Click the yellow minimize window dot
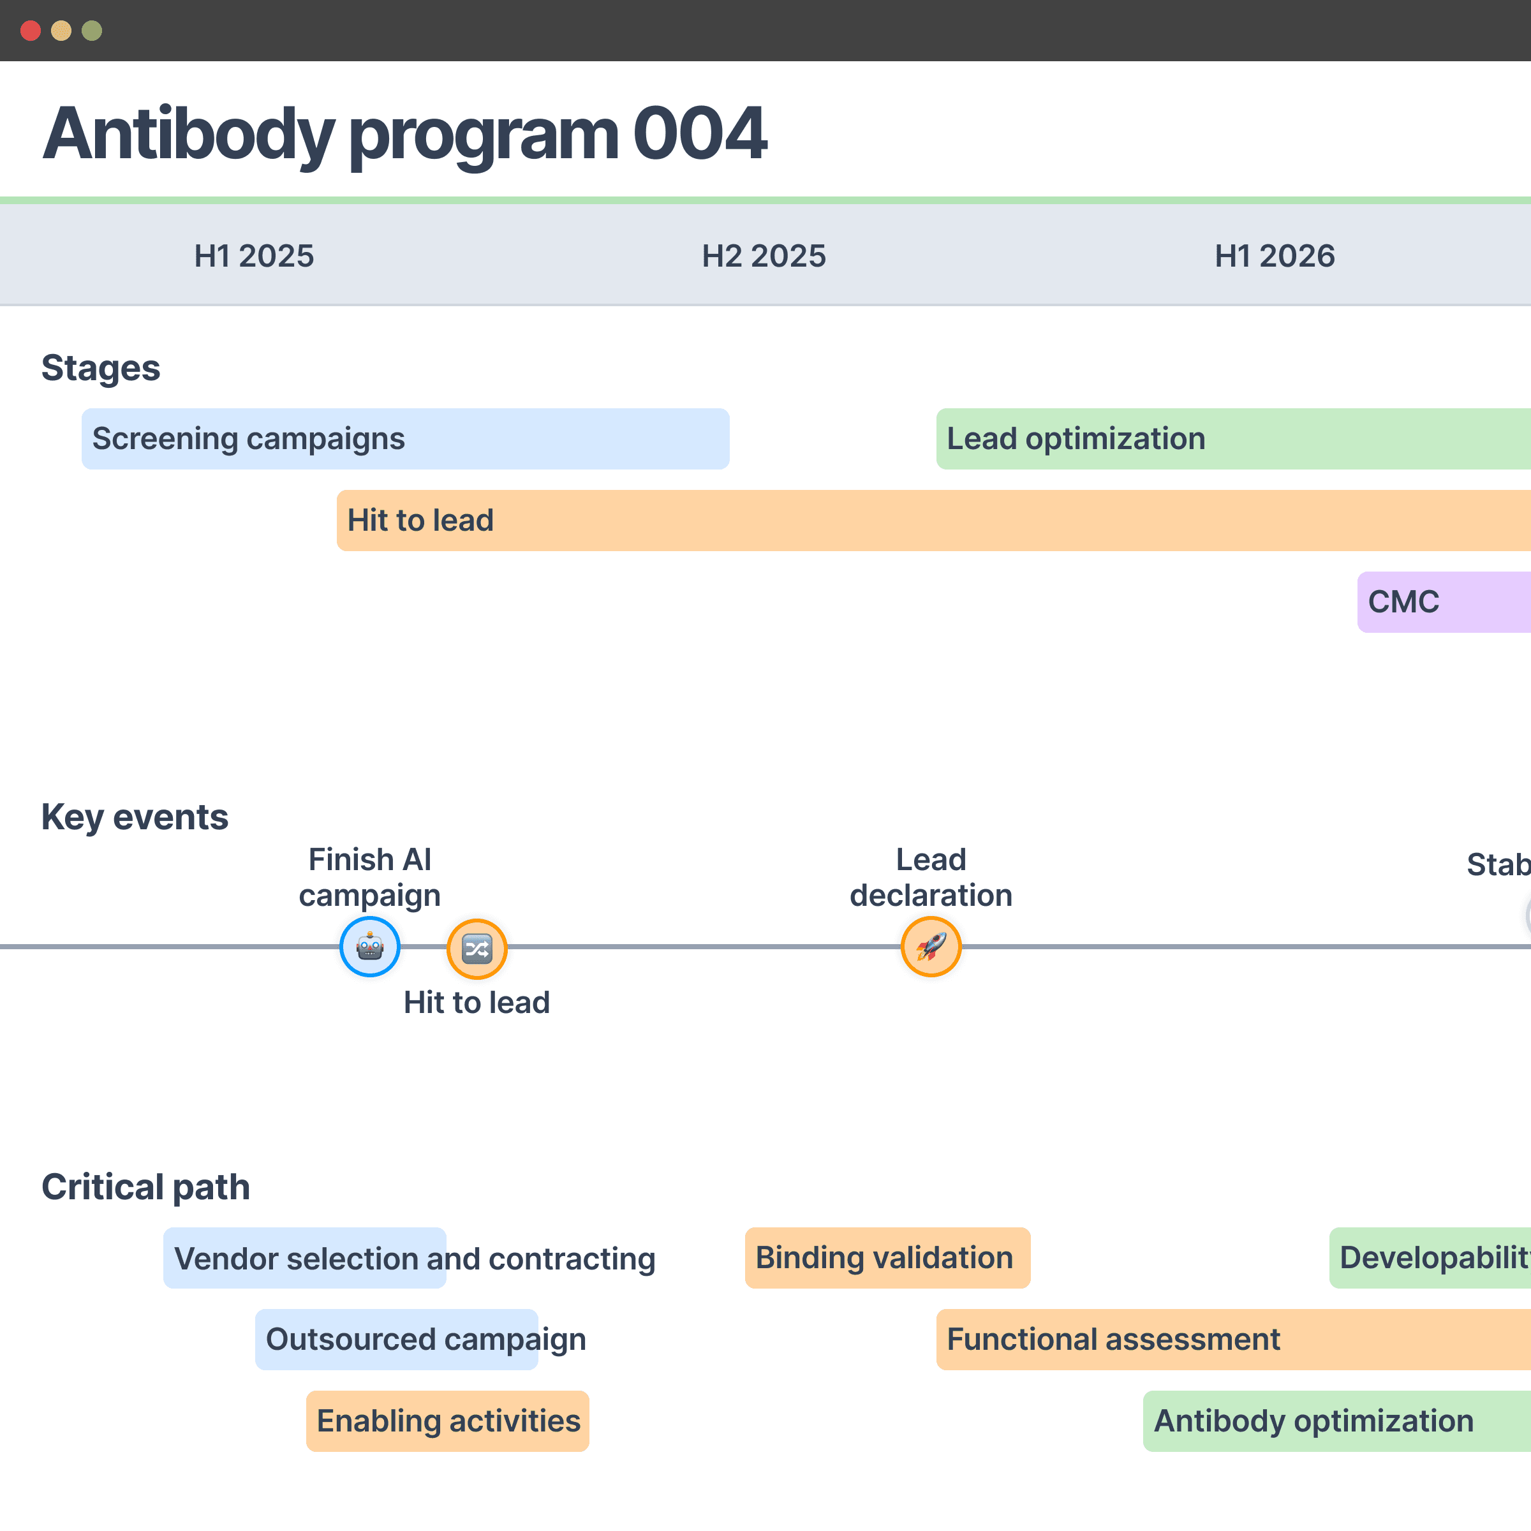 (61, 31)
